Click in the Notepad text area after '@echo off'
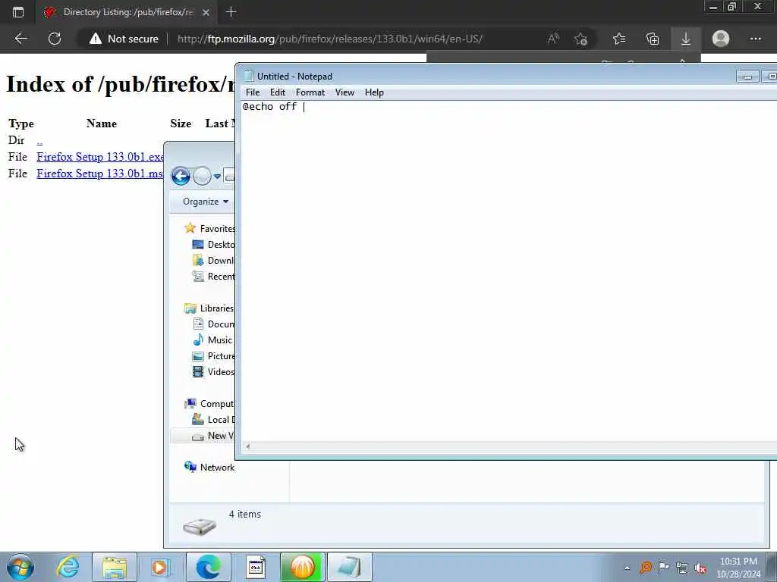The width and height of the screenshot is (777, 582). 304,107
